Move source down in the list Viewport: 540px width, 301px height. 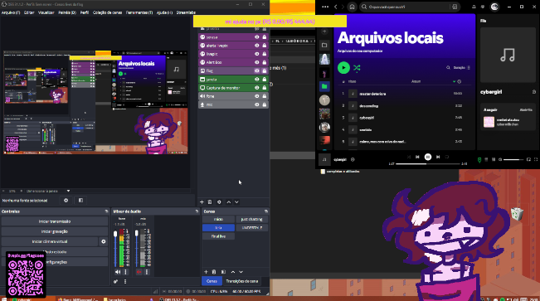(236, 202)
